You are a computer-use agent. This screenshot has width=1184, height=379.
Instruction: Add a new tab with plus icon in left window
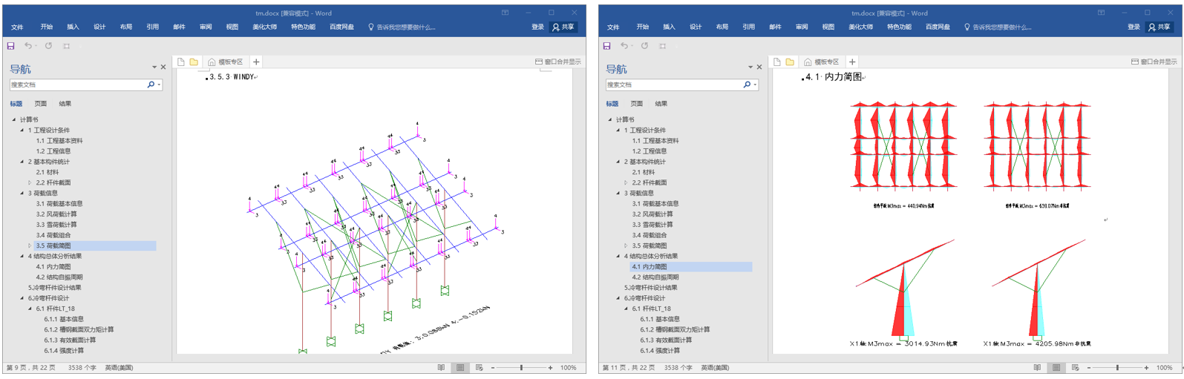(x=256, y=62)
